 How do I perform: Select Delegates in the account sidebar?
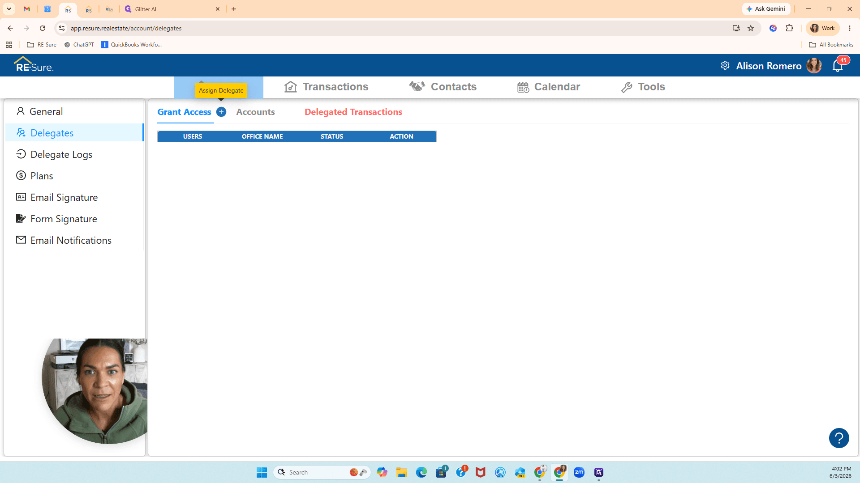pyautogui.click(x=74, y=133)
